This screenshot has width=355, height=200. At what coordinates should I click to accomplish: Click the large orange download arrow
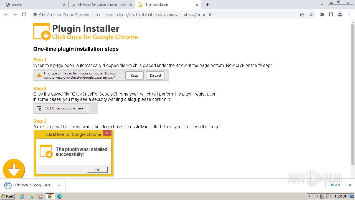pos(14,169)
